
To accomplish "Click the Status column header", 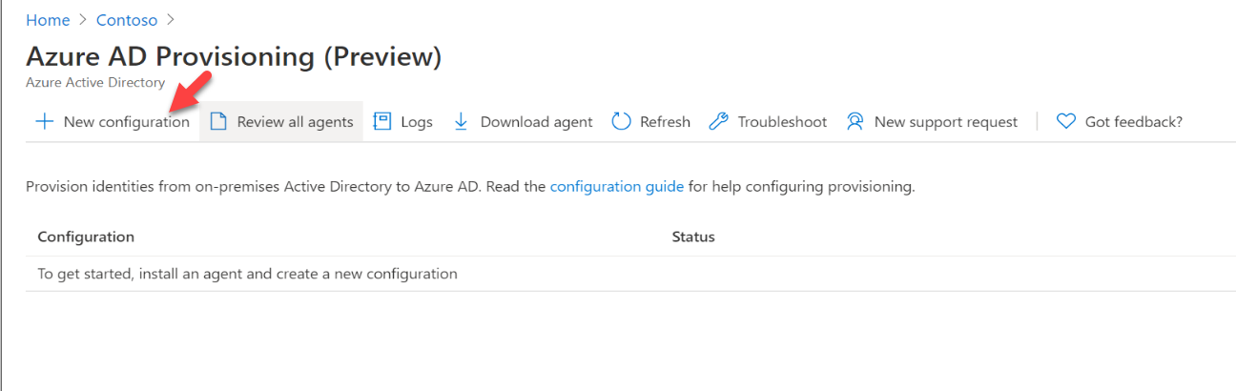I will pyautogui.click(x=693, y=237).
